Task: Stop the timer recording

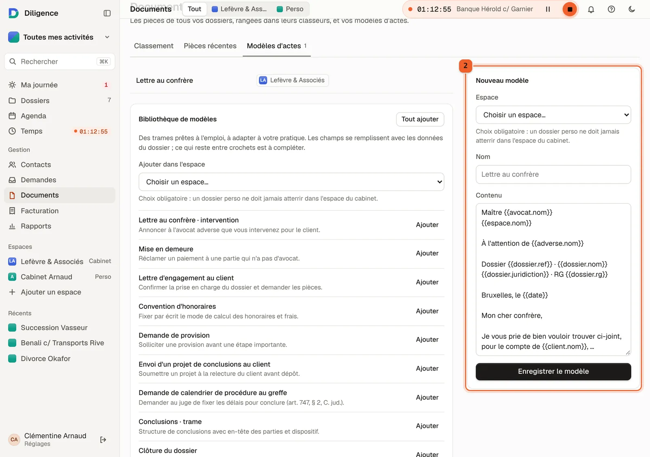Action: pos(570,9)
